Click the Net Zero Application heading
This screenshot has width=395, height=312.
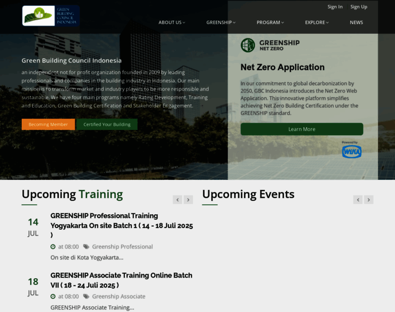[282, 67]
